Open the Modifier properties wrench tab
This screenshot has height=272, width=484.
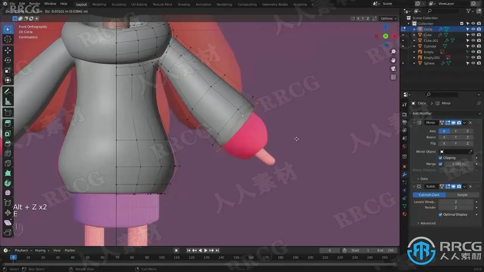coord(404,175)
